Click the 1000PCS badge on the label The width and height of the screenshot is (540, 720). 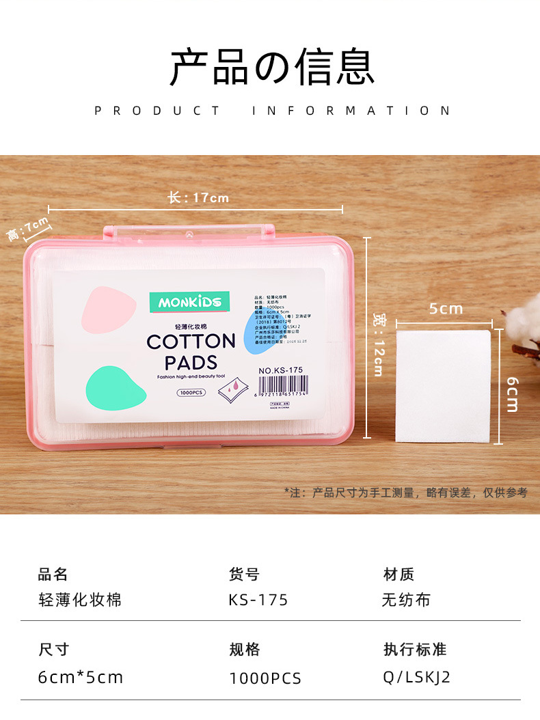(191, 393)
